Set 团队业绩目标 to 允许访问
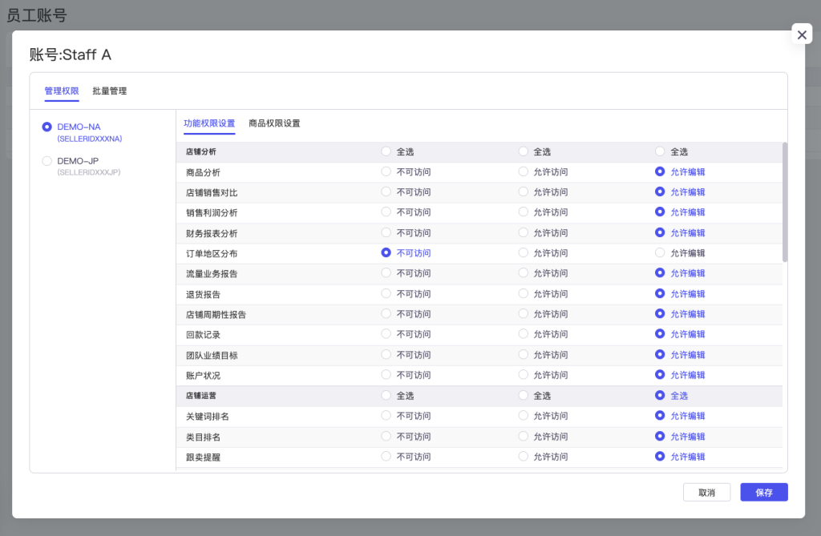This screenshot has width=821, height=536. coord(523,354)
